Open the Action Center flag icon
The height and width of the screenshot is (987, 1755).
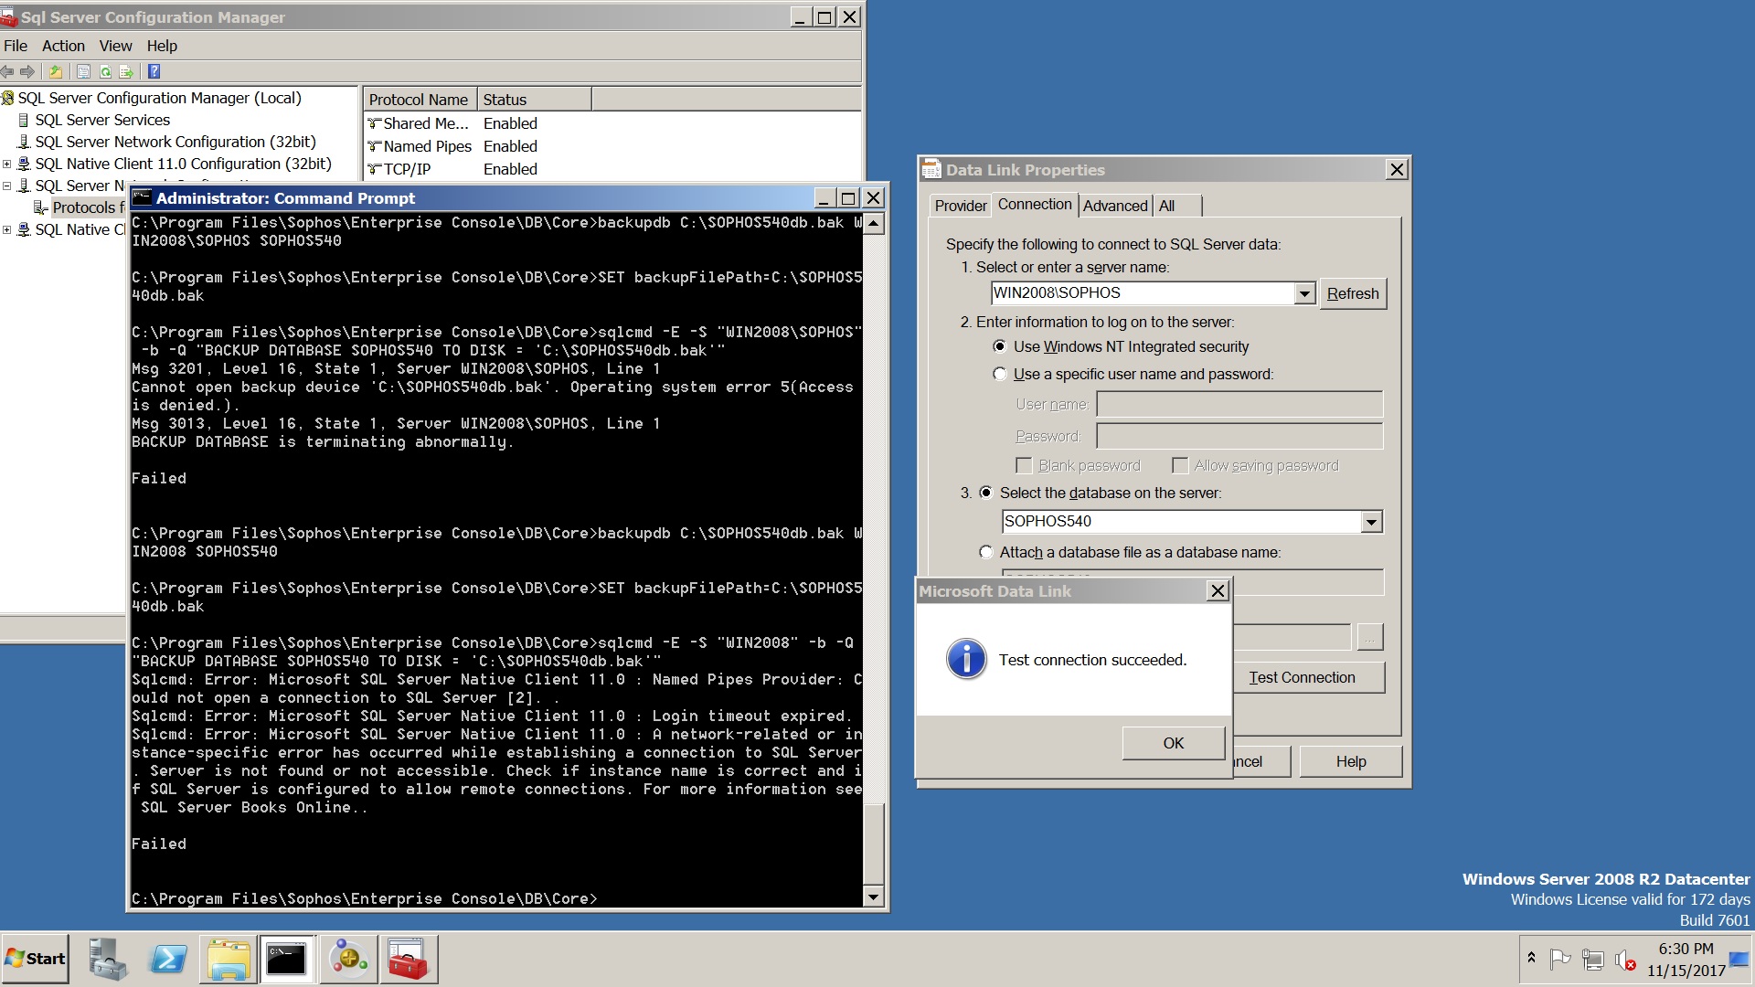(x=1560, y=960)
